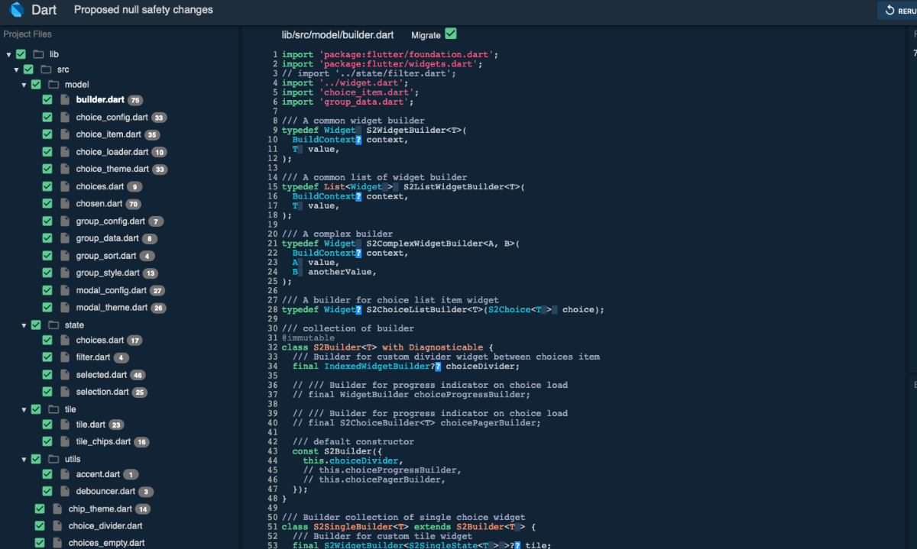Uncheck the lib folder checkbox
The height and width of the screenshot is (549, 917).
tap(21, 54)
